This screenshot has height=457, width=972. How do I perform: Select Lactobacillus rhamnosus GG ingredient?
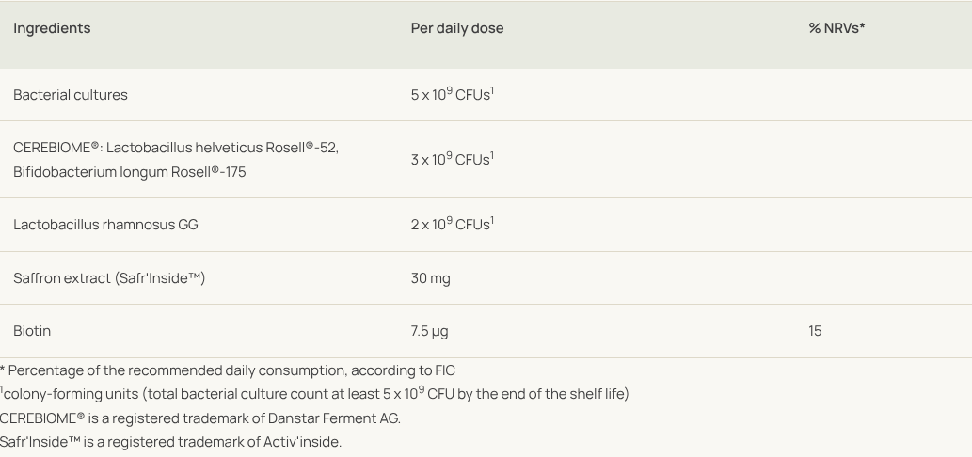pos(105,225)
